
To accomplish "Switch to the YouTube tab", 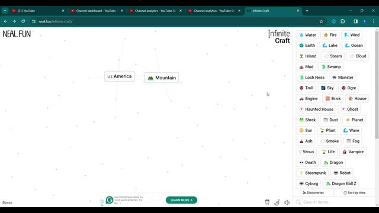I will [38, 11].
